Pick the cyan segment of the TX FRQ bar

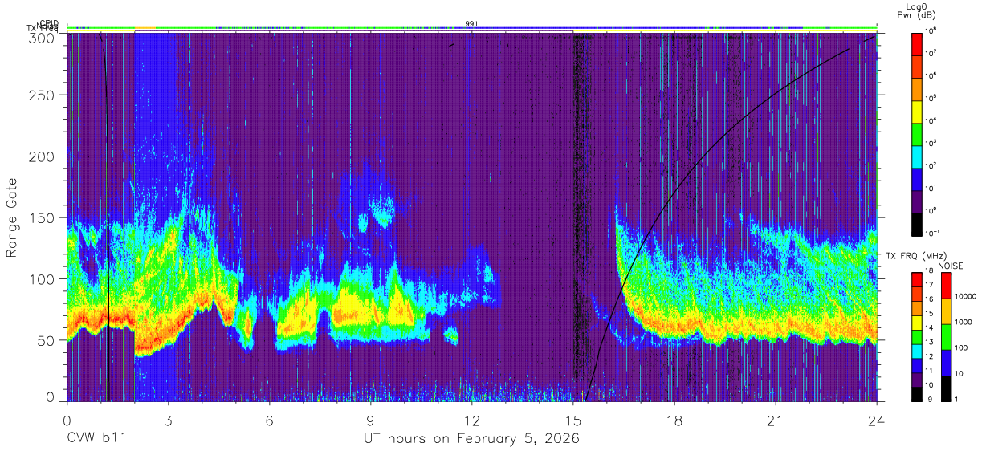point(916,351)
